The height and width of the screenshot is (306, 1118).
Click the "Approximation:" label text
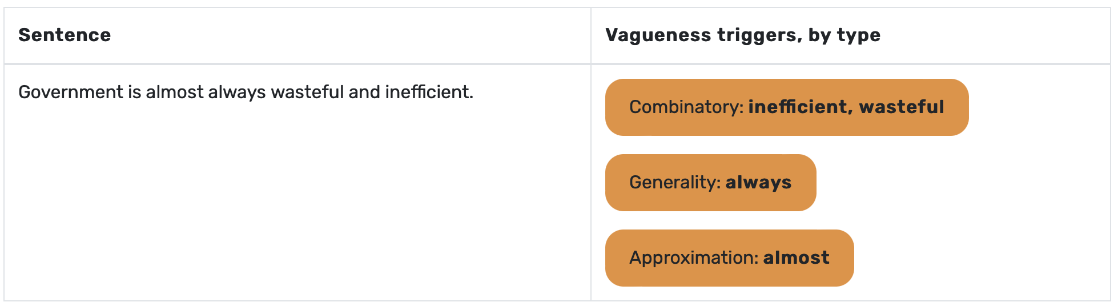(694, 258)
